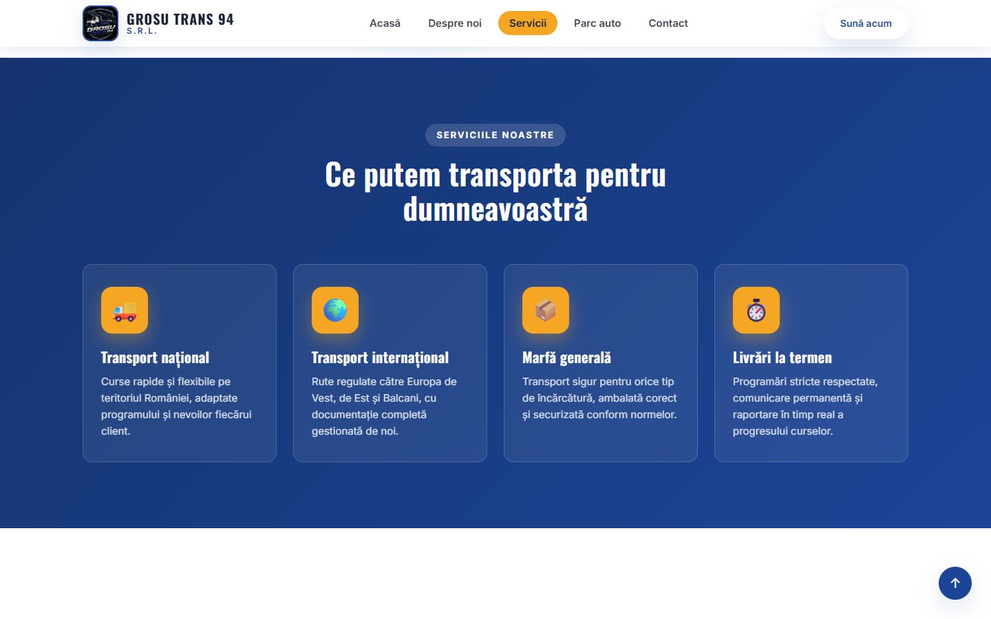Open the Acasă menu item

coord(385,23)
